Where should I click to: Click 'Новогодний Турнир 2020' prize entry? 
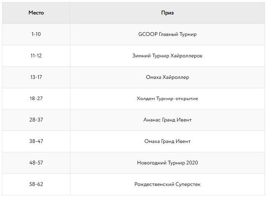167,163
